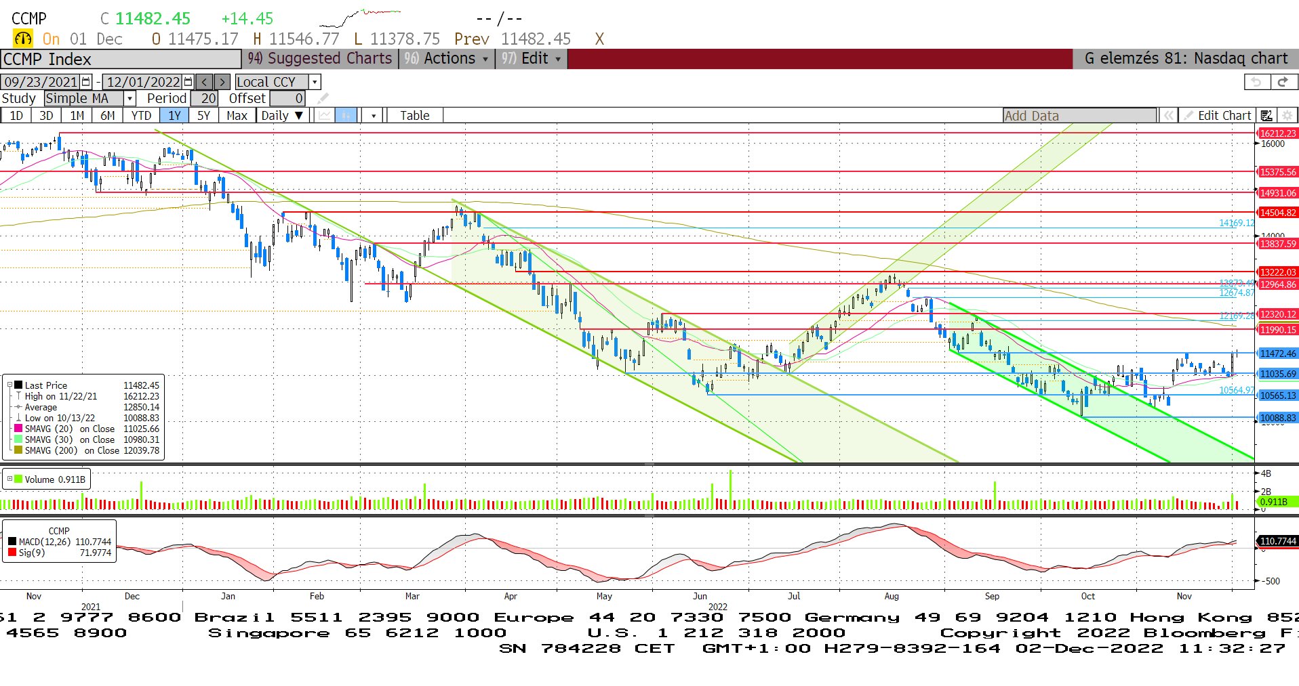1299x686 pixels.
Task: Select 1M time range
Action: pos(77,116)
